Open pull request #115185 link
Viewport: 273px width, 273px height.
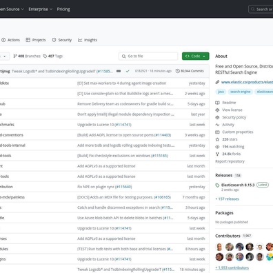click(159, 156)
